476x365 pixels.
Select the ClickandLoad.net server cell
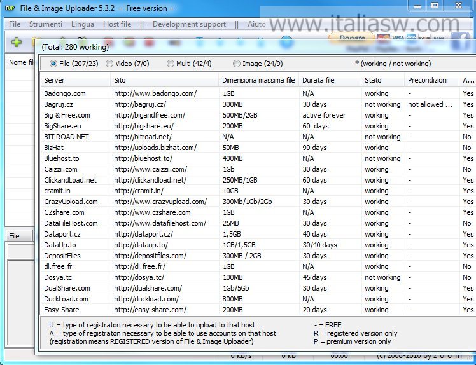[70, 180]
